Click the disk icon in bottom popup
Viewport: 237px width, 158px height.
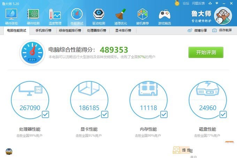pos(176,150)
